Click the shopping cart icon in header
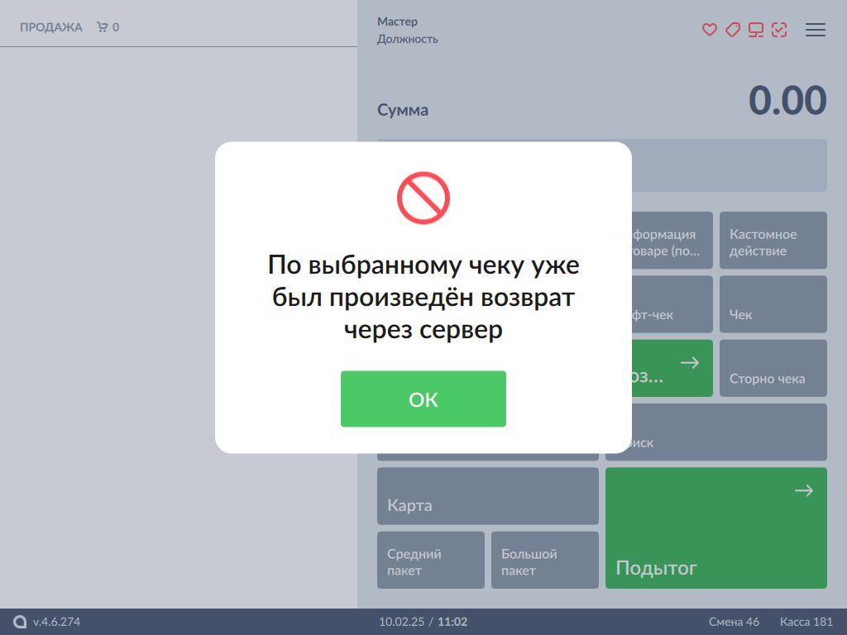Image resolution: width=847 pixels, height=635 pixels. 103,27
